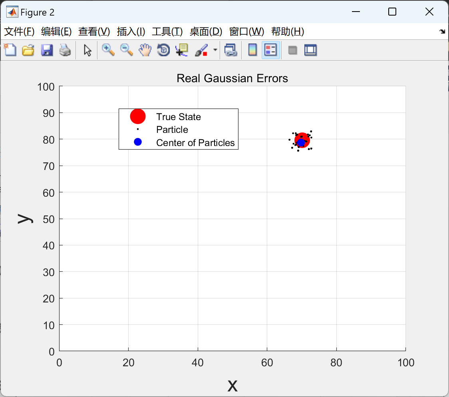Select the 'Real Gaussian Errors' plot title
This screenshot has width=449, height=397.
[232, 78]
